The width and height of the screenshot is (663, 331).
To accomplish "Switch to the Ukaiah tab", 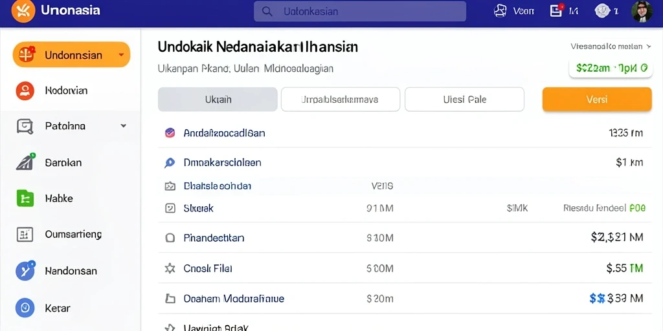I will coord(218,100).
